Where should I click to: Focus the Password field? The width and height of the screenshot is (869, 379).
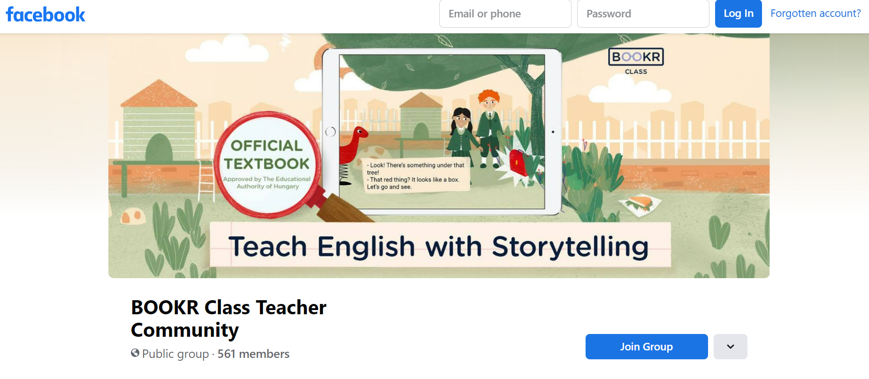[x=643, y=14]
